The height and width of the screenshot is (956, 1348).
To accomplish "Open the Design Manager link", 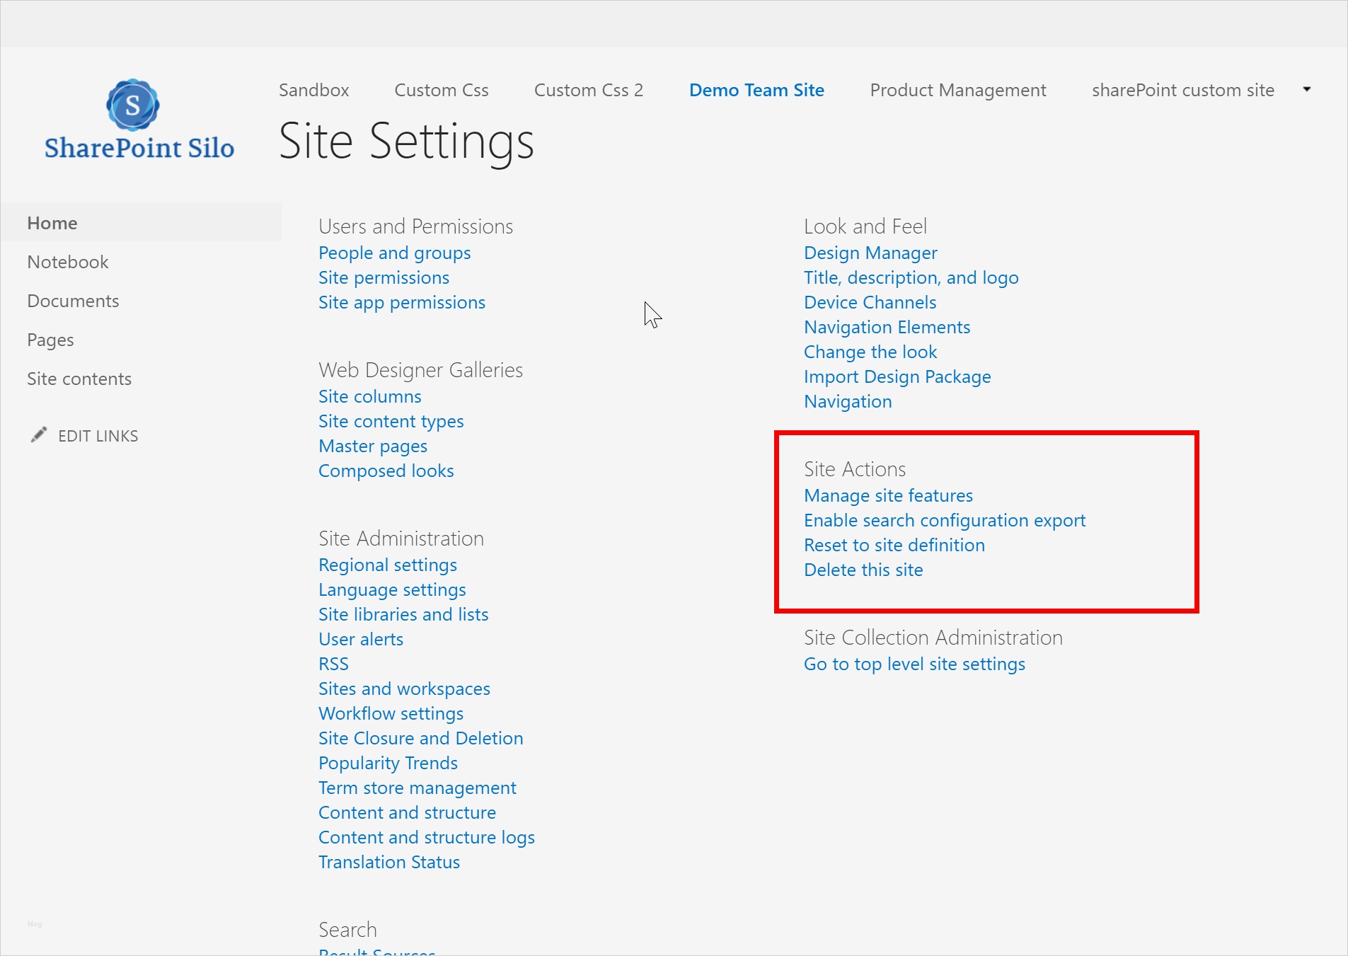I will coord(870,253).
